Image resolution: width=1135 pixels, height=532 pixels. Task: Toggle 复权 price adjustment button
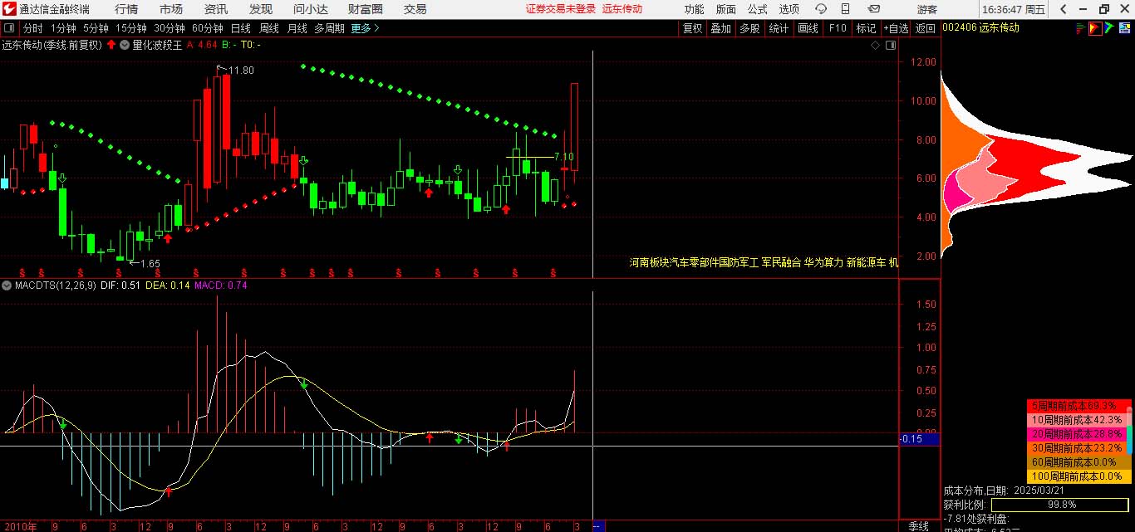[692, 28]
